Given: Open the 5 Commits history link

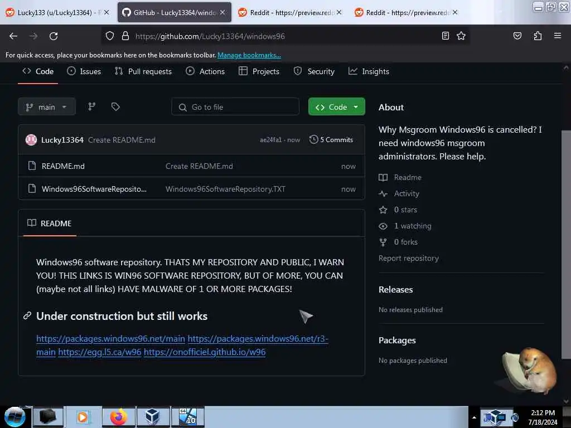Looking at the screenshot, I should click(331, 140).
